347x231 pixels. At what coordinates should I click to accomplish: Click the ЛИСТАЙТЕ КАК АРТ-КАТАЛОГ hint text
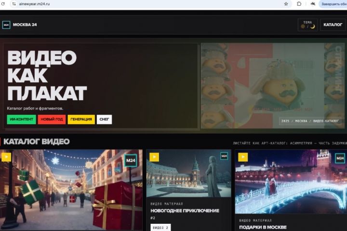(290, 143)
